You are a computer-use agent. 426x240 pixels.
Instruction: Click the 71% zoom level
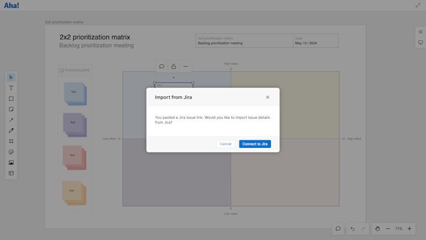click(x=399, y=229)
